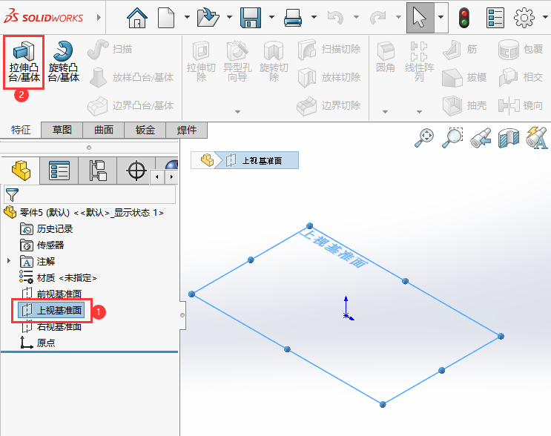The height and width of the screenshot is (436, 551).
Task: Select the 镜向 mirror tool
Action: coord(521,105)
